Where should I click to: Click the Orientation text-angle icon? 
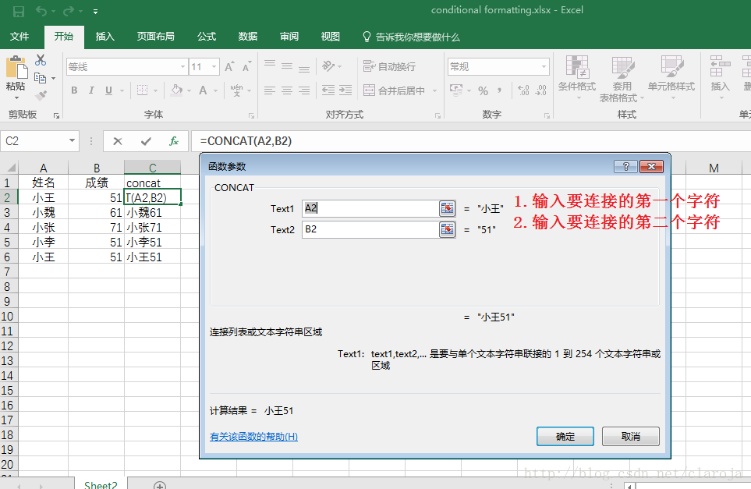(328, 66)
